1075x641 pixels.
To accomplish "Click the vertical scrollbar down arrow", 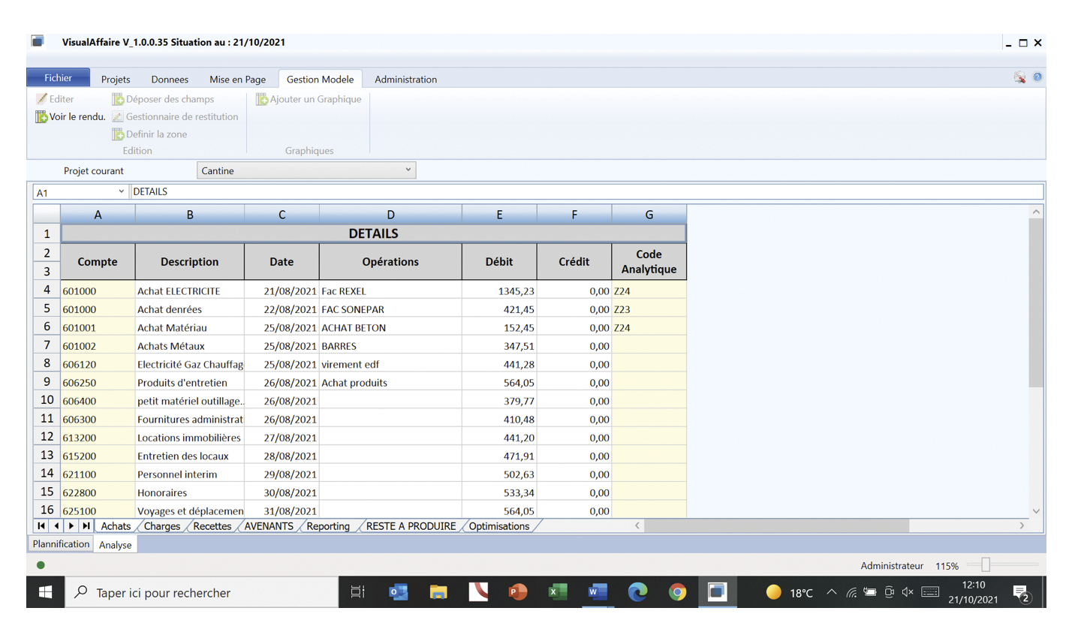I will (x=1036, y=511).
